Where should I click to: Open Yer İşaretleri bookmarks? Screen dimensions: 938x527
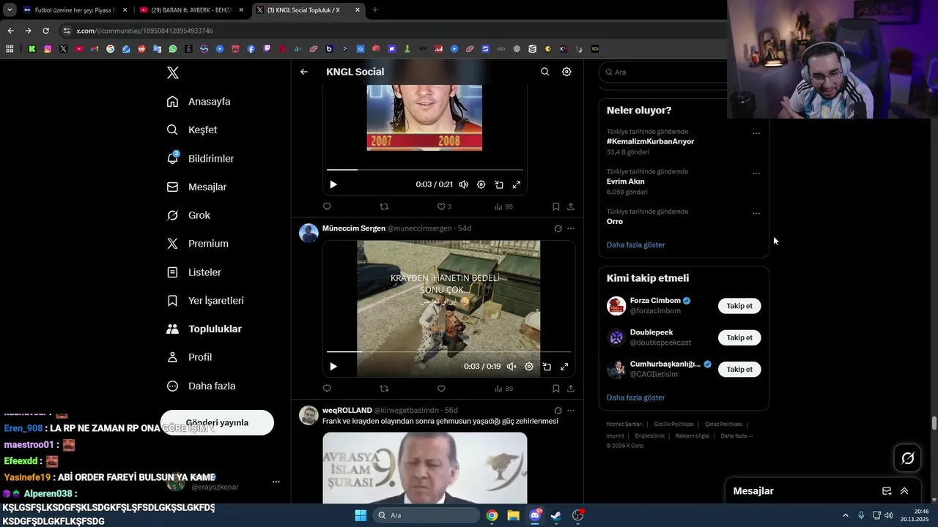205,301
